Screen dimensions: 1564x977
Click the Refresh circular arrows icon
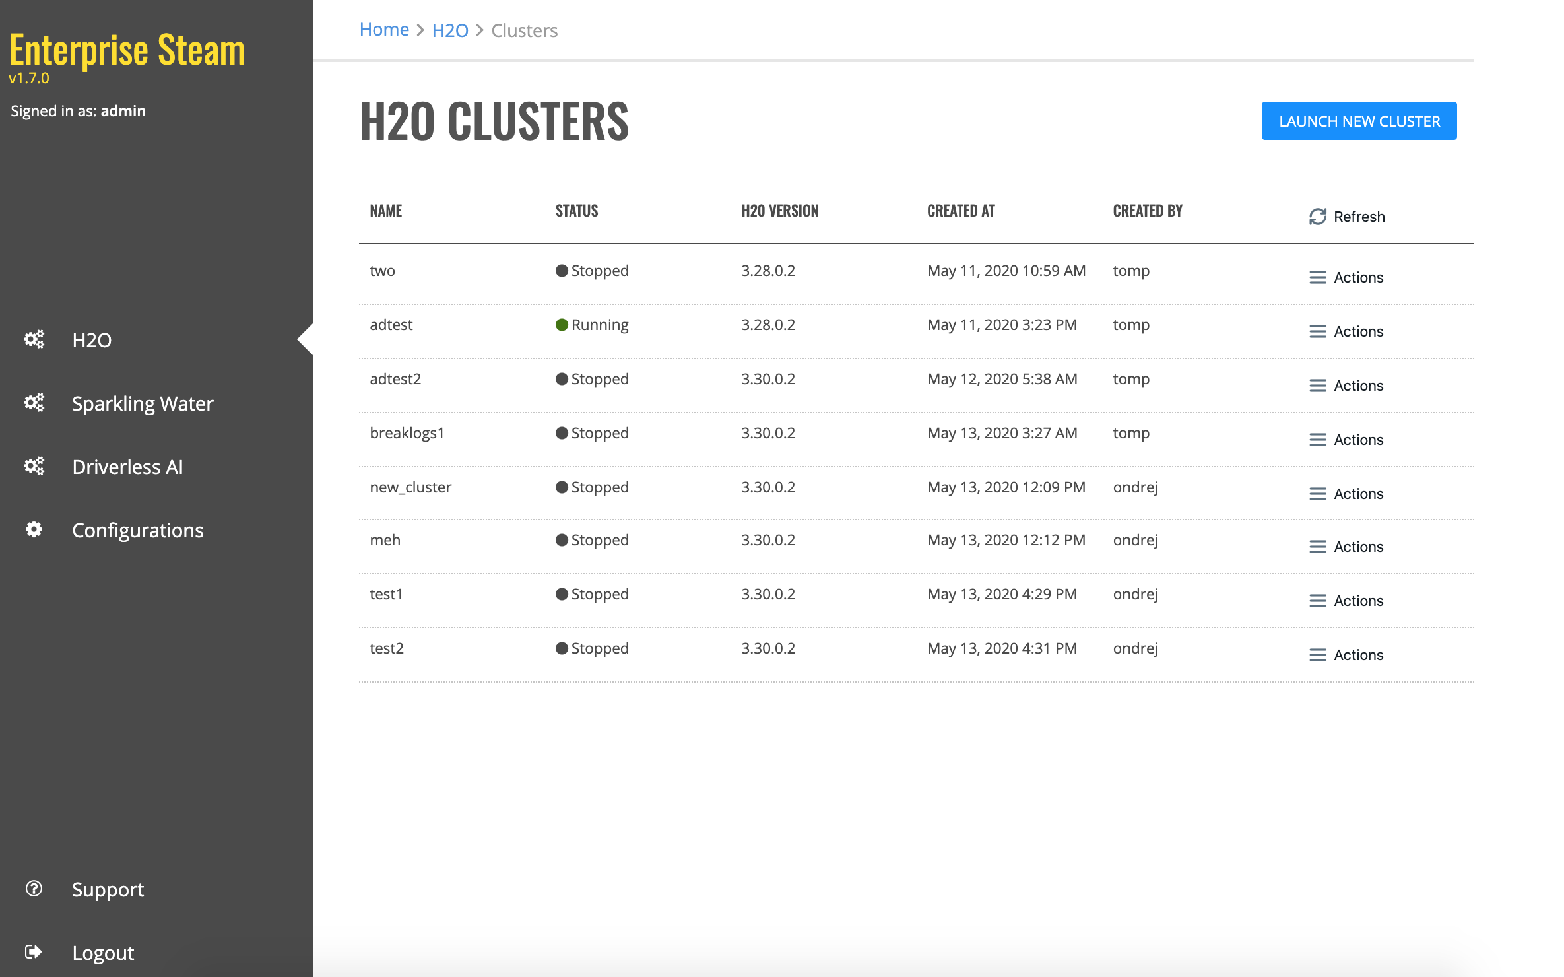point(1318,217)
